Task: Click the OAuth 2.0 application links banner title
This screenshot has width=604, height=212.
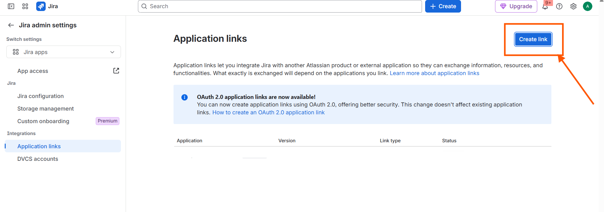Action: click(256, 97)
